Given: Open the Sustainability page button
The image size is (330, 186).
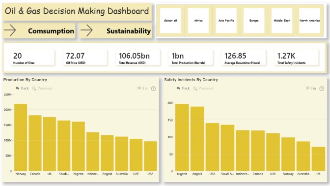Looking at the screenshot, I should (x=115, y=31).
